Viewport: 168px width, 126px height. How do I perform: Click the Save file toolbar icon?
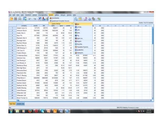pos(16,19)
